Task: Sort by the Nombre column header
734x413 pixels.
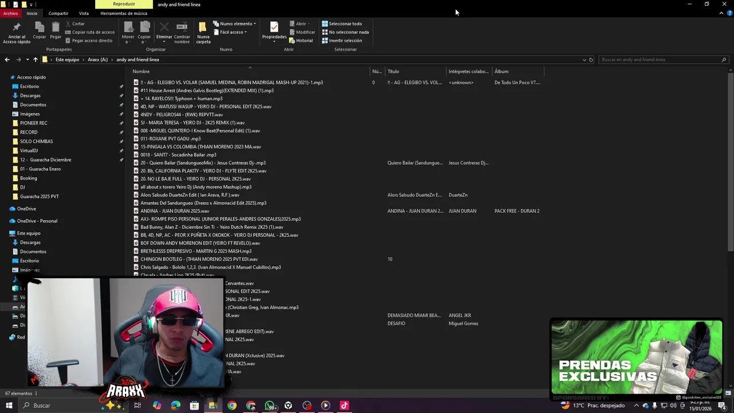Action: pyautogui.click(x=250, y=71)
